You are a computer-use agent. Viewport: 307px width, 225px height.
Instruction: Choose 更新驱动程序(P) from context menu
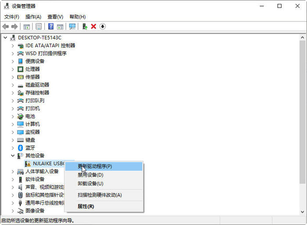coord(104,167)
